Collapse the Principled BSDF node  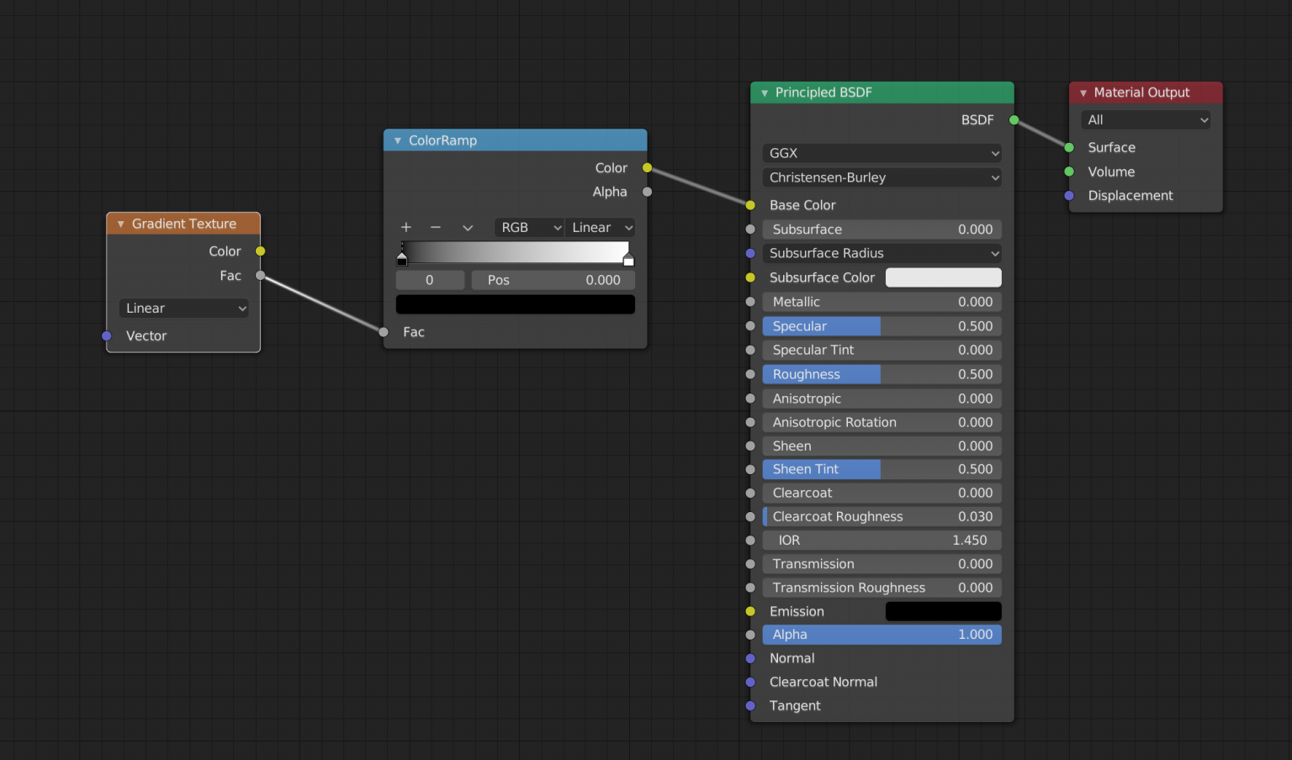pos(765,93)
